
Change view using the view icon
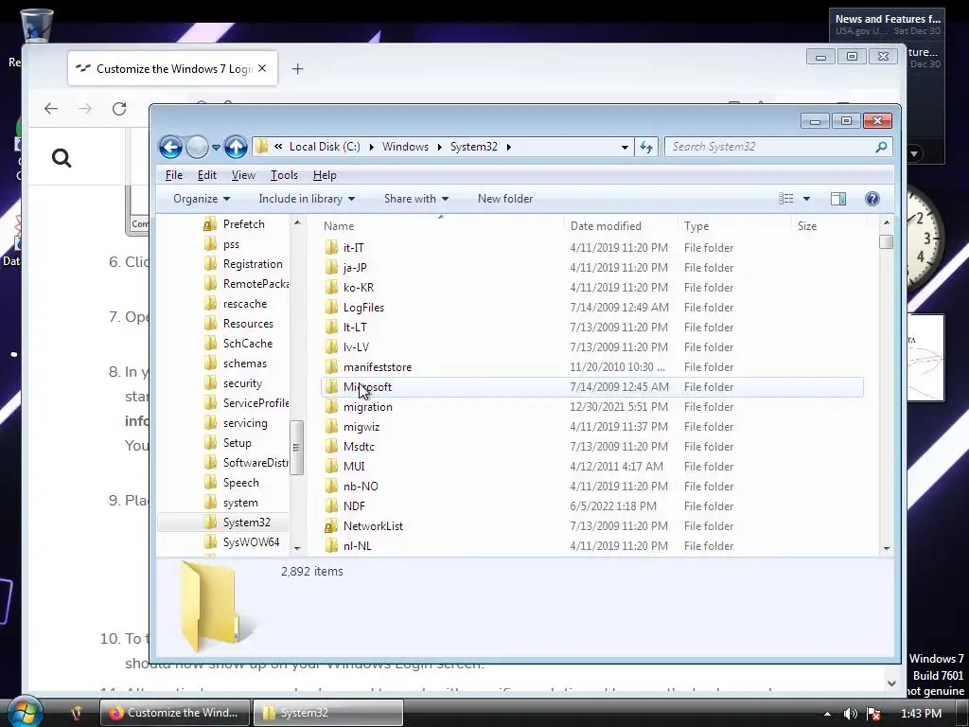(x=786, y=199)
